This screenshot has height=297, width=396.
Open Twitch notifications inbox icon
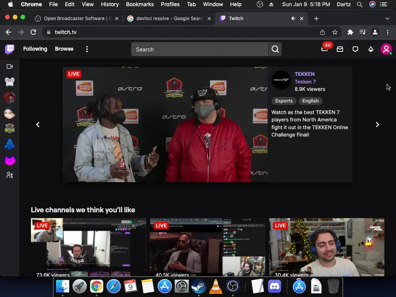(x=340, y=49)
